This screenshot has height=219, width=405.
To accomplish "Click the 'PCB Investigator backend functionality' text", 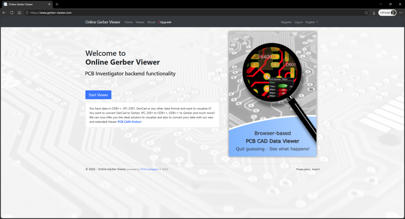I will click(130, 73).
